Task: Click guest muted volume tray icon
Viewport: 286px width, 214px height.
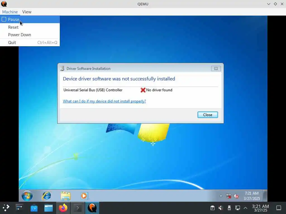Action: coord(236,196)
